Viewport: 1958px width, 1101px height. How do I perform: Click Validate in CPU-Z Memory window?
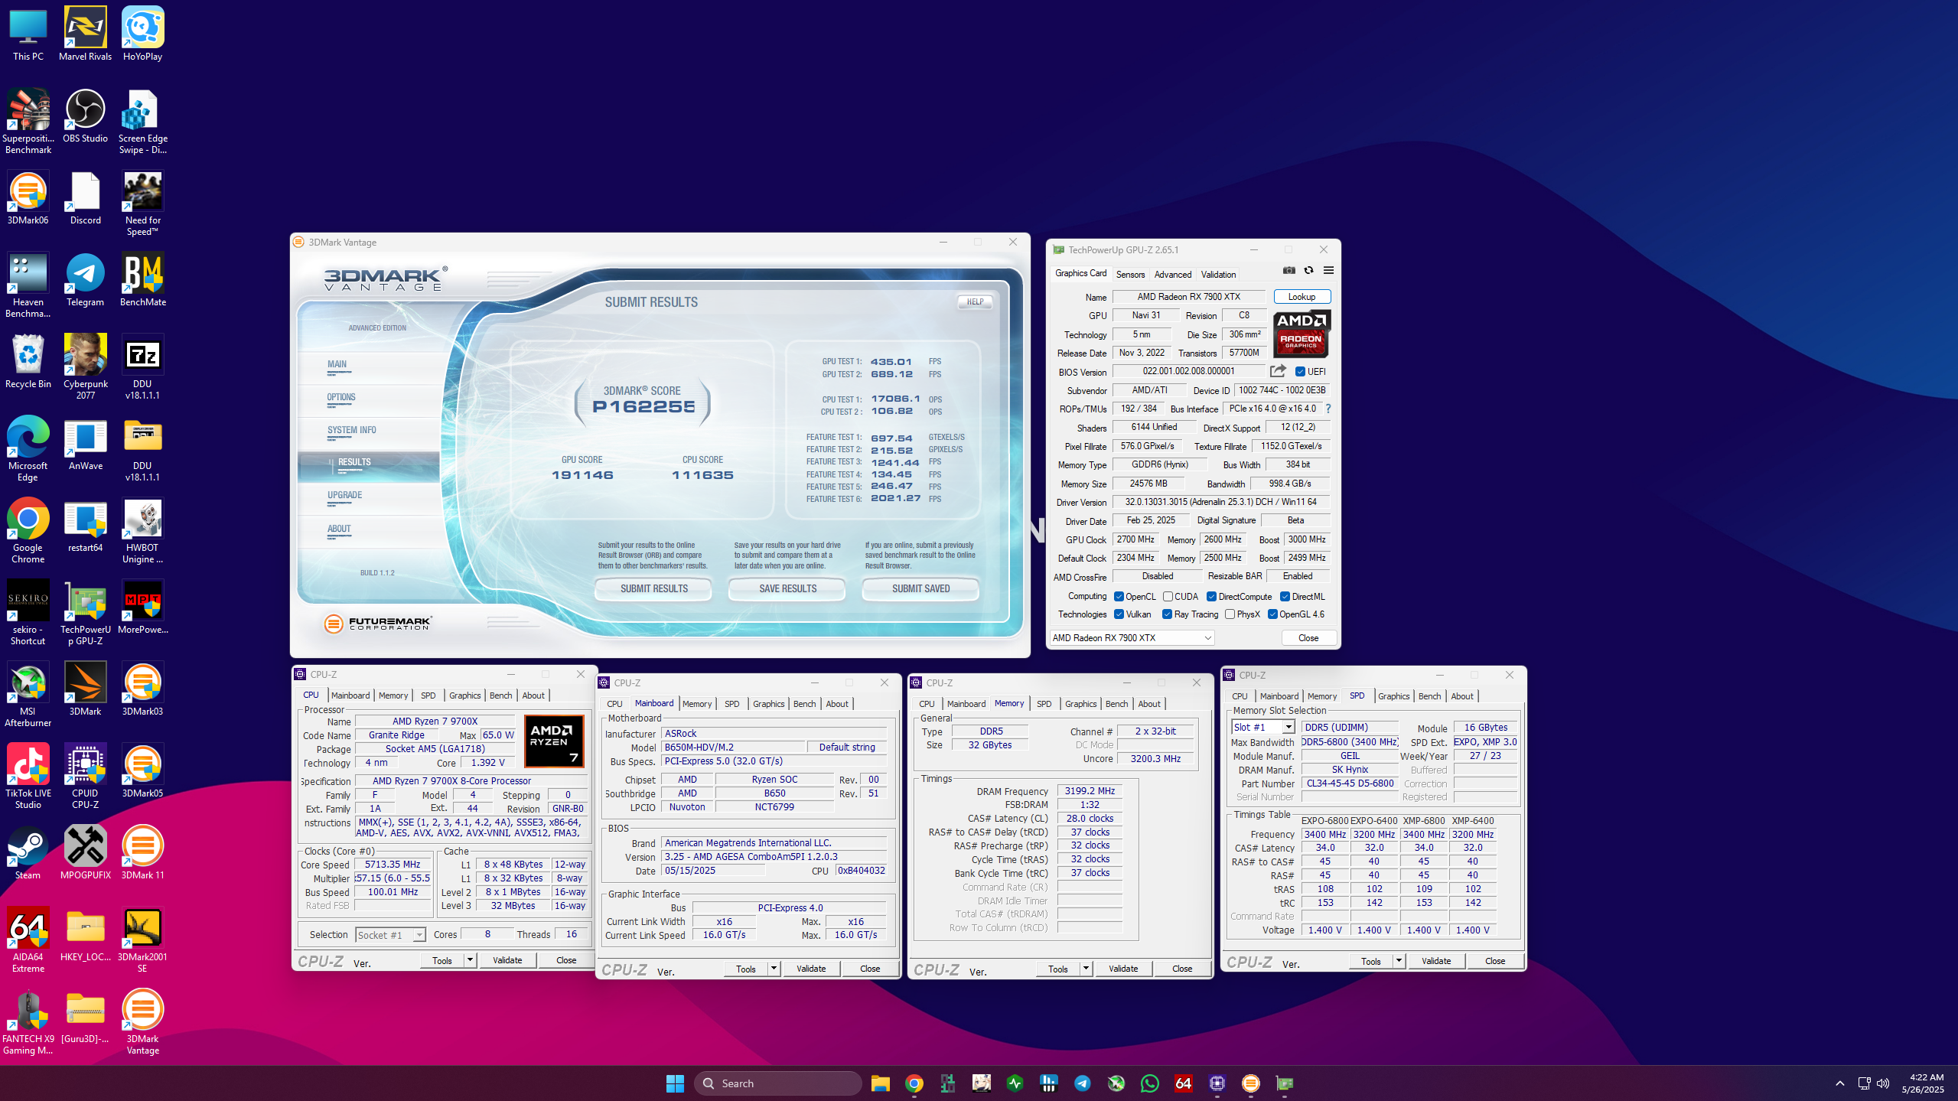click(x=1123, y=969)
